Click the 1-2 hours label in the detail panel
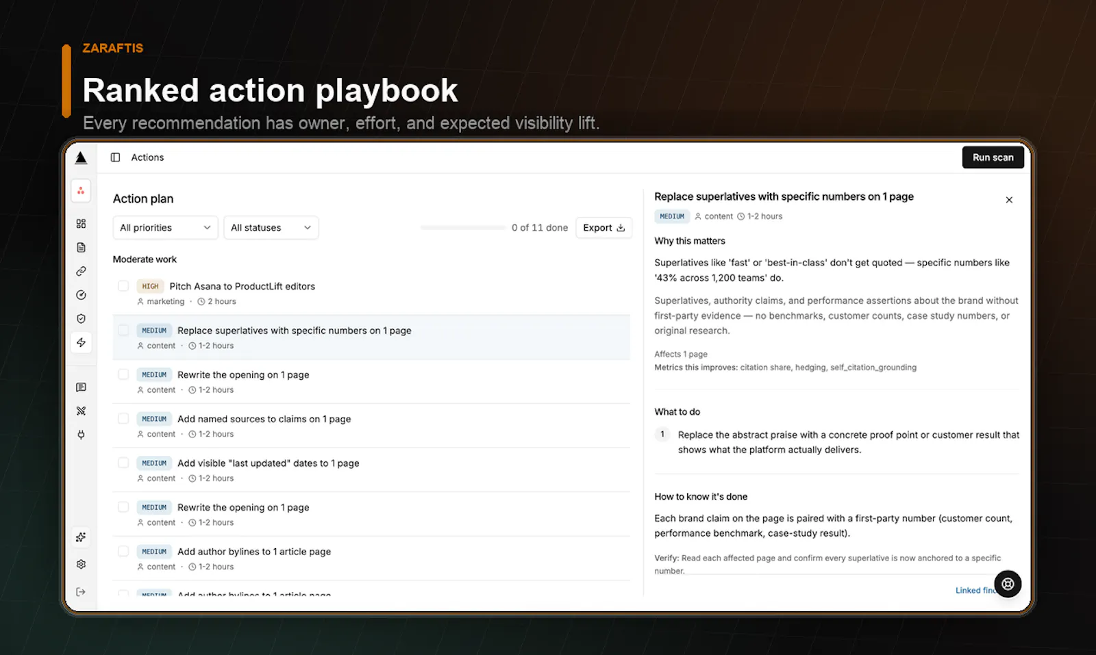Viewport: 1096px width, 655px height. (764, 216)
